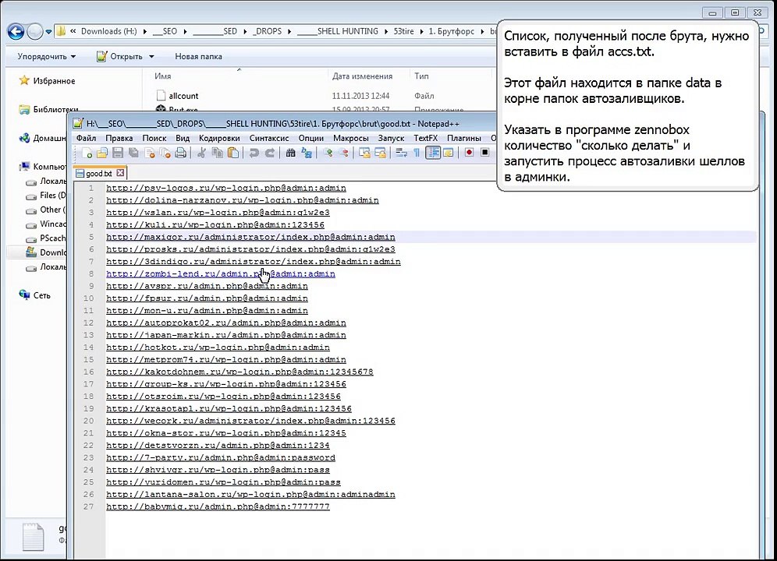Click the Close All toolbar icon
This screenshot has width=777, height=561.
pos(165,153)
